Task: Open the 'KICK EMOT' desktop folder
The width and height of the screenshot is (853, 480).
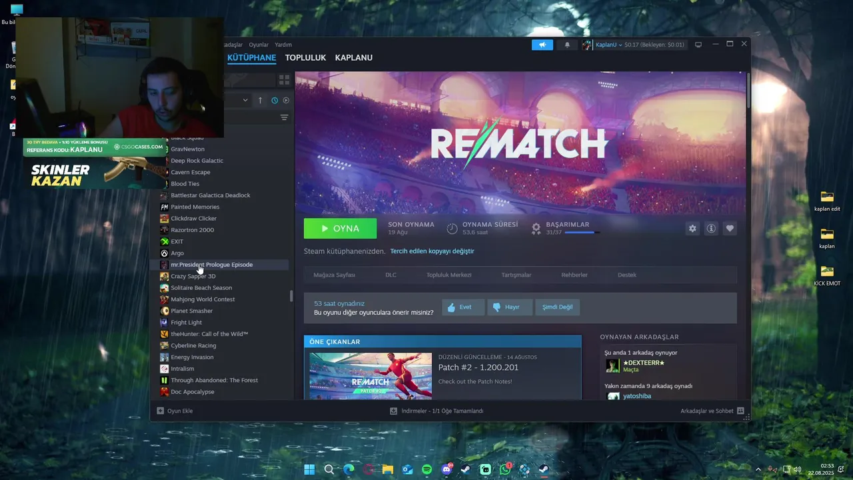Action: pyautogui.click(x=827, y=275)
